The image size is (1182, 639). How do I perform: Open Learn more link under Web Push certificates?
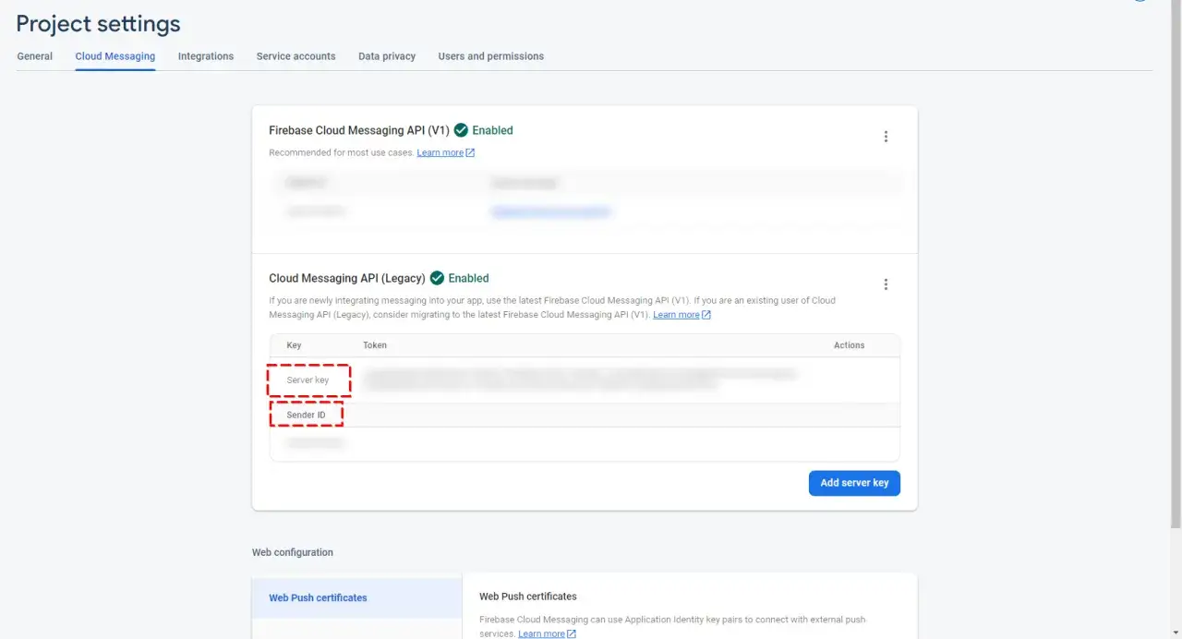[x=541, y=633]
